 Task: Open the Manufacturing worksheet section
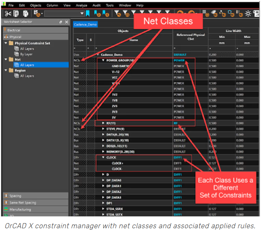(36, 209)
